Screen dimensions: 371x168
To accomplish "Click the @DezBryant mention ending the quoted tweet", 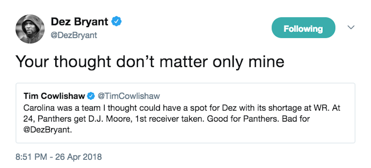I will tap(45, 129).
